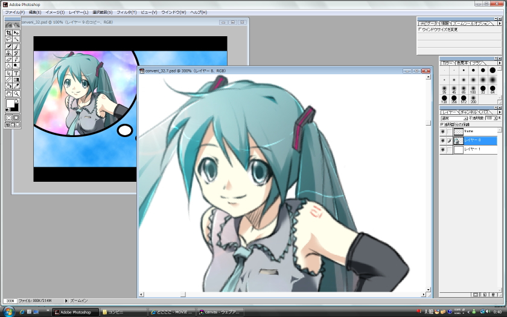Screen dimensions: 507x317
Task: Select the Airbrush tool
Action: 8,47
